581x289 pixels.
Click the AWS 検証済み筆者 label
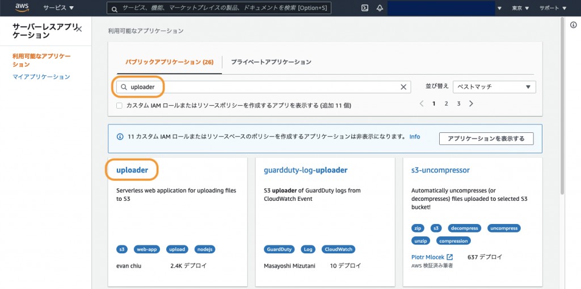pyautogui.click(x=432, y=265)
